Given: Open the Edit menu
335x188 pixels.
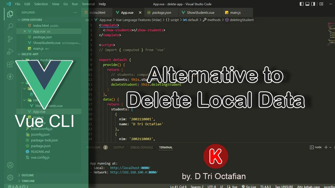Looking at the screenshot, I should tap(27, 4).
